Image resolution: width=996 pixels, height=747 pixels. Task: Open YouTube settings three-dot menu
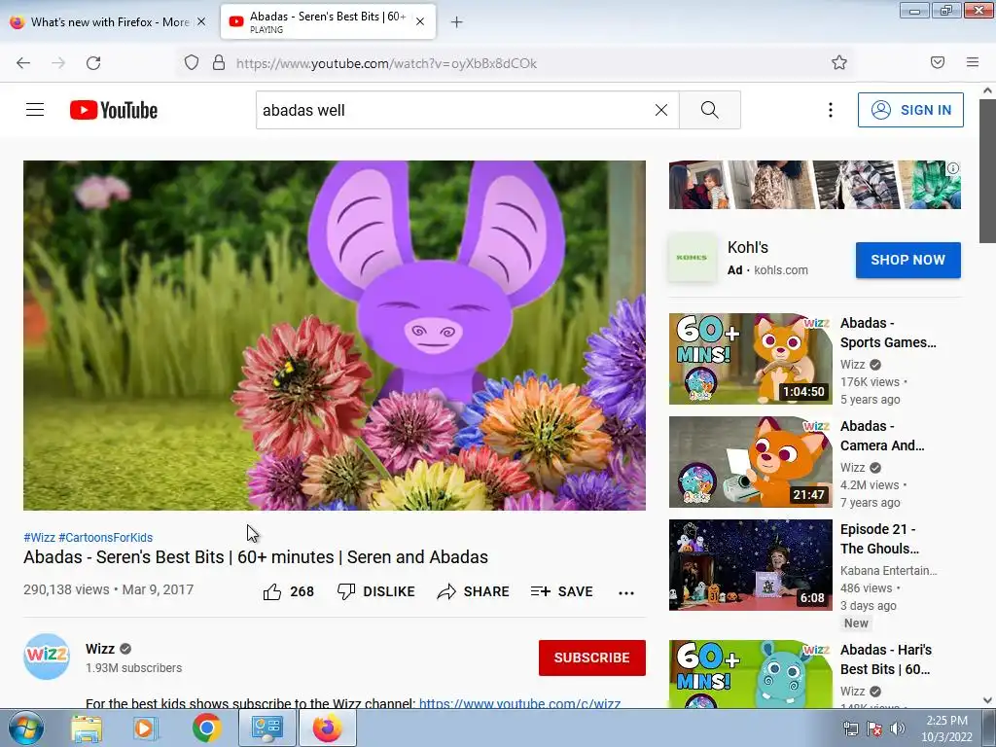tap(831, 110)
